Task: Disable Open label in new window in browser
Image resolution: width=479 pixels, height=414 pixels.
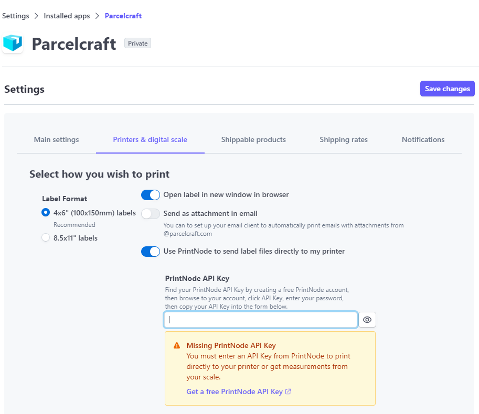Action: [151, 194]
